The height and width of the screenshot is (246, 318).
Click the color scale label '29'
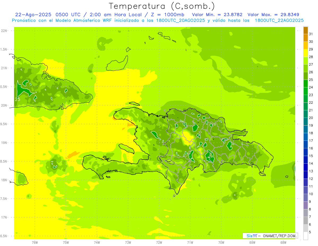coord(311,49)
